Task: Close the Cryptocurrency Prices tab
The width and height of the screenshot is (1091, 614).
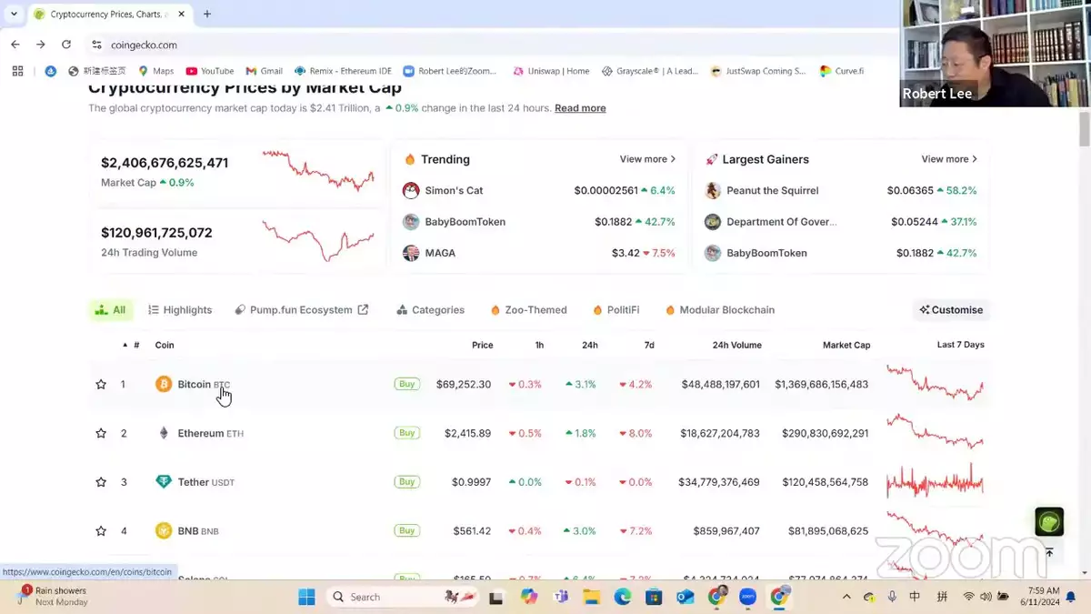Action: tap(182, 15)
